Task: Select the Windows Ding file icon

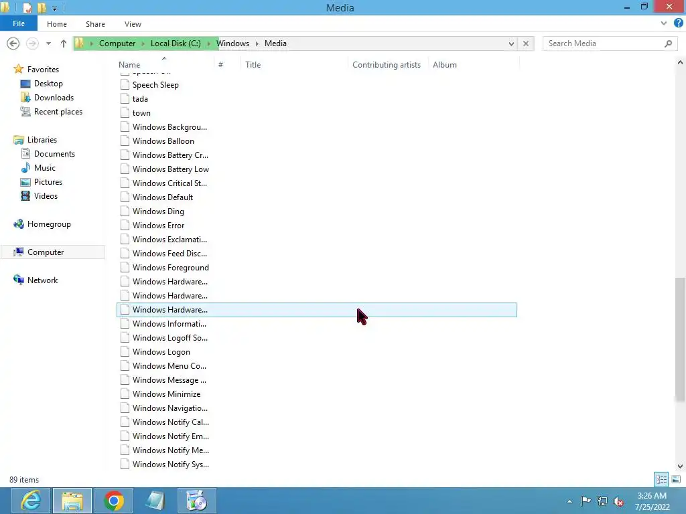Action: pos(125,211)
